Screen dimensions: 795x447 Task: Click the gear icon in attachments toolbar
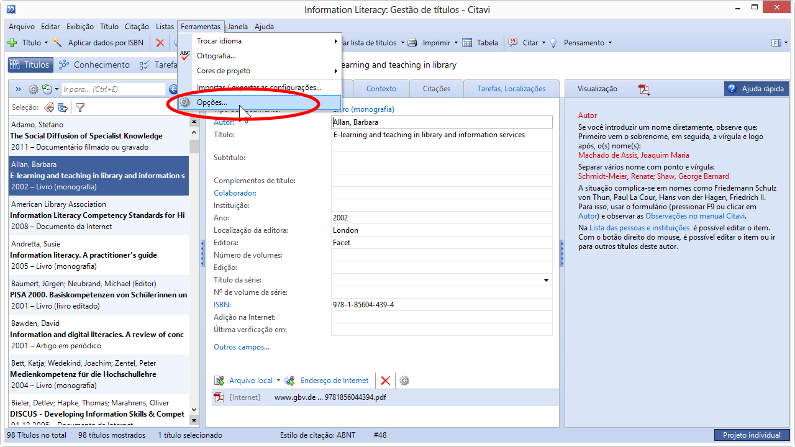[404, 381]
